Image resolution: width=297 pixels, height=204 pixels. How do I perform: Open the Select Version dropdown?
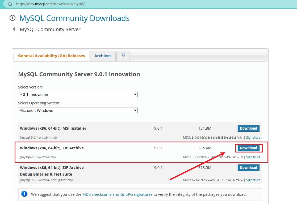(x=78, y=95)
